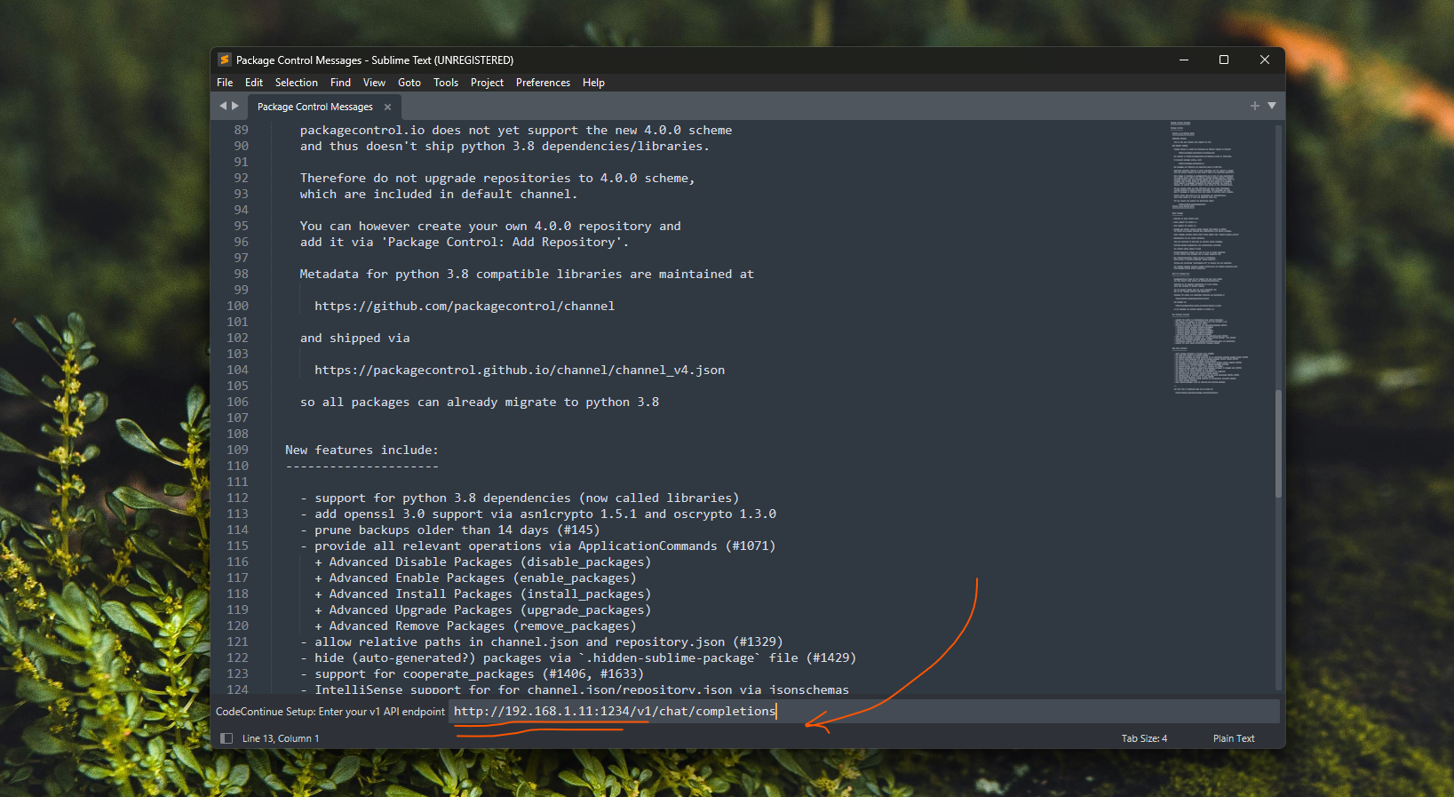This screenshot has width=1454, height=797.
Task: Click line number 109 in gutter
Action: [x=237, y=450]
